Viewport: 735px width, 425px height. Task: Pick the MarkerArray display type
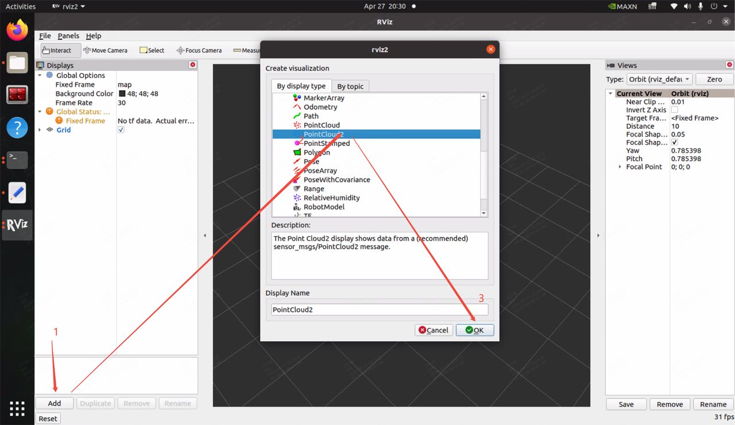click(324, 98)
